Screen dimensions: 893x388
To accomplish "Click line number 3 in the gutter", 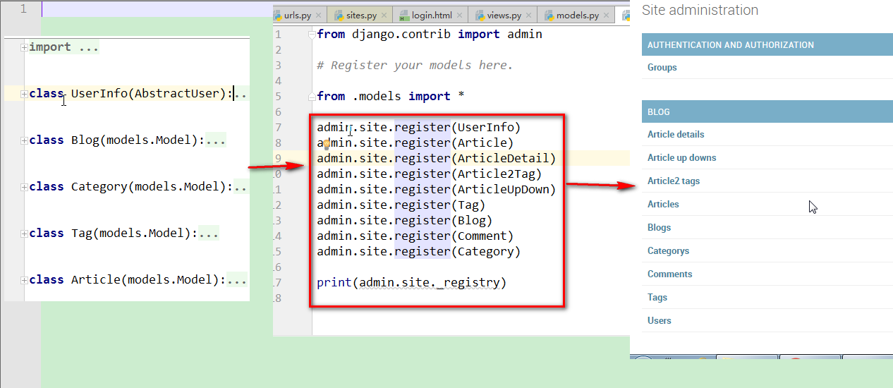I will point(278,66).
